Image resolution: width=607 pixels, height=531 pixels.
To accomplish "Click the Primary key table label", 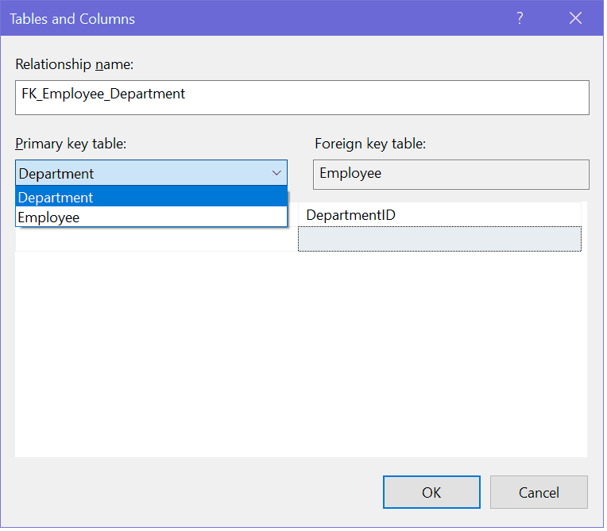I will (71, 144).
